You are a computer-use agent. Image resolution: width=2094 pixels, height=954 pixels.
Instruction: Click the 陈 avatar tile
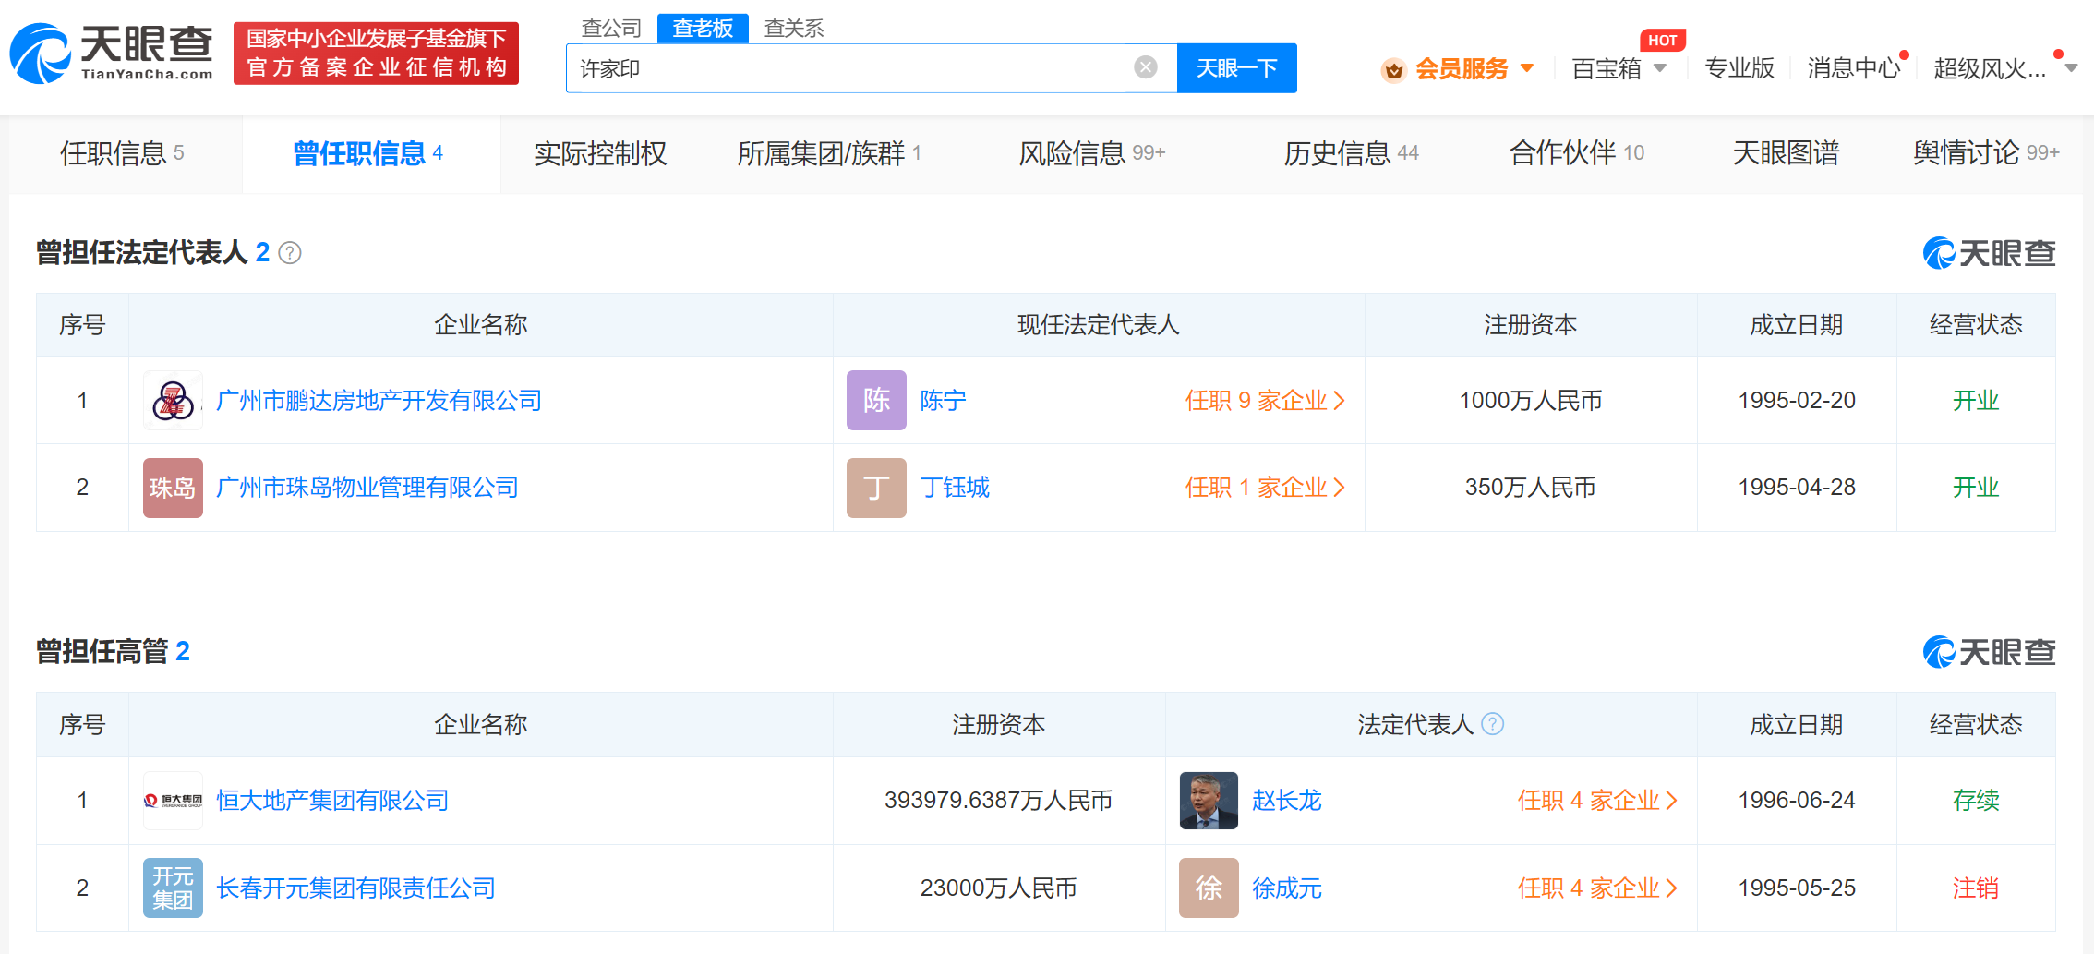pyautogui.click(x=876, y=401)
